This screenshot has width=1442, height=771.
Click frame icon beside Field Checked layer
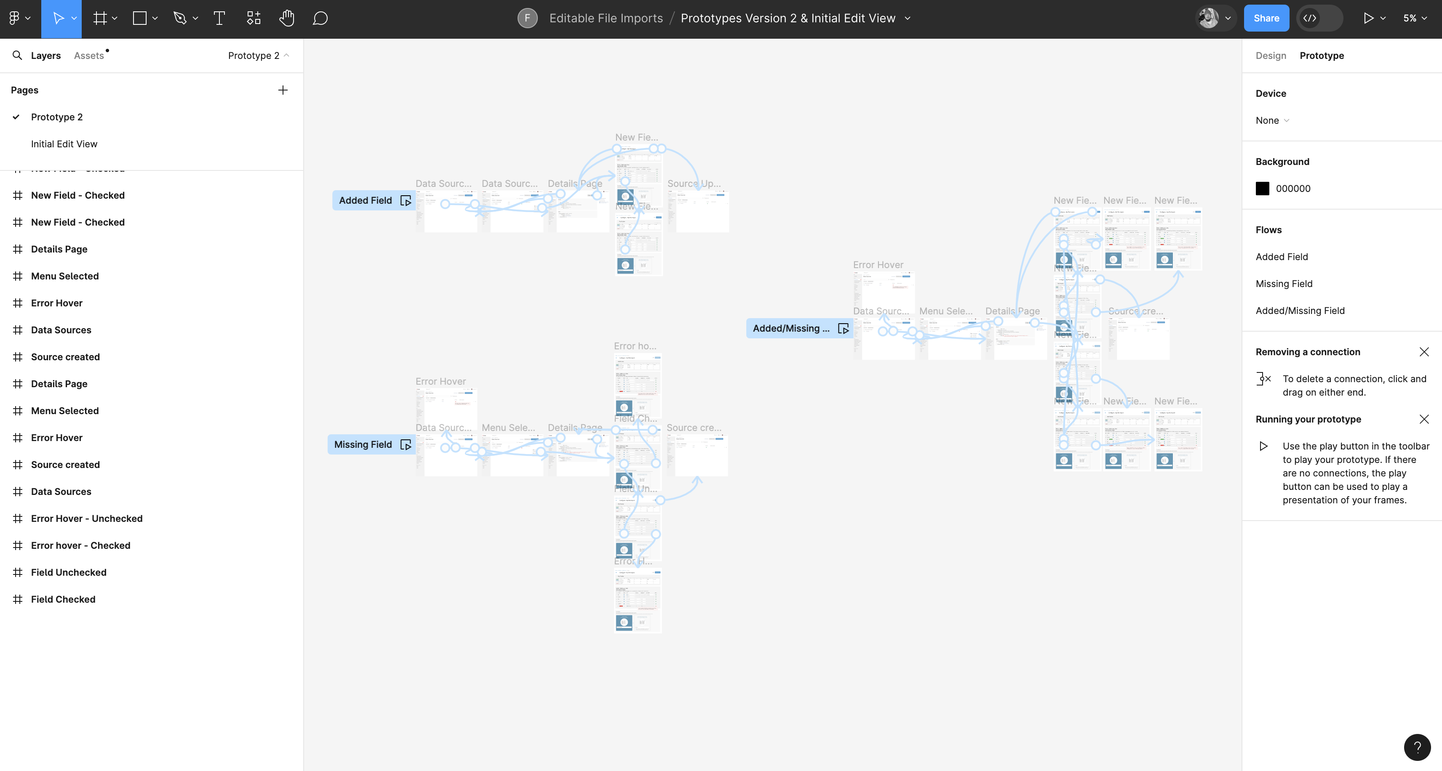coord(18,599)
